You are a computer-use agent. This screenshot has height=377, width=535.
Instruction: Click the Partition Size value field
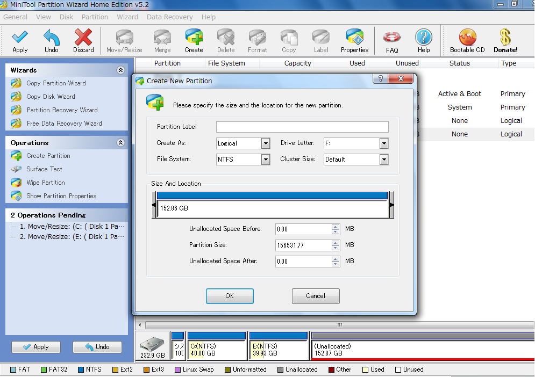(x=303, y=245)
